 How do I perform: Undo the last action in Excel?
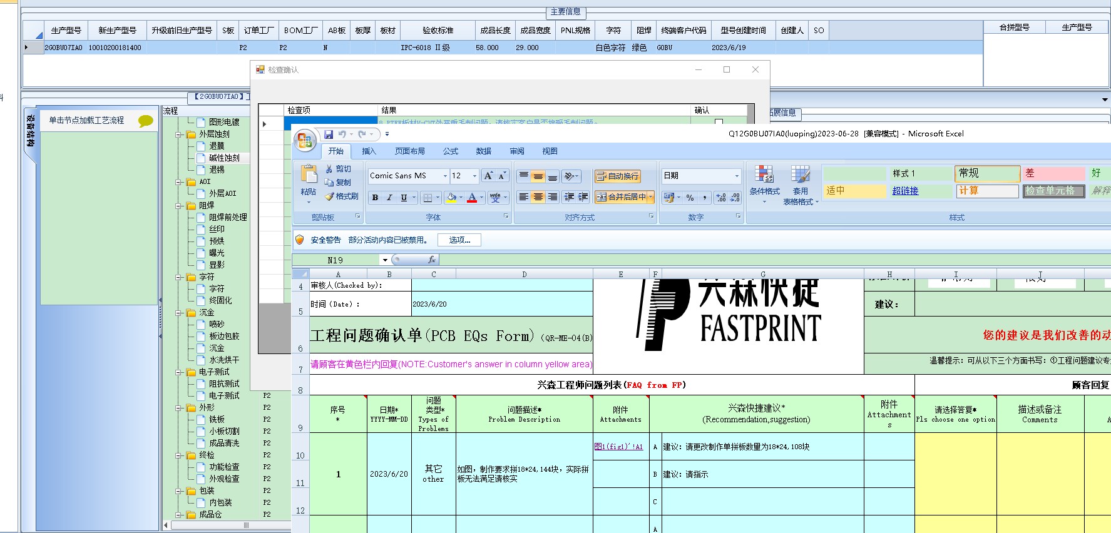(x=342, y=134)
